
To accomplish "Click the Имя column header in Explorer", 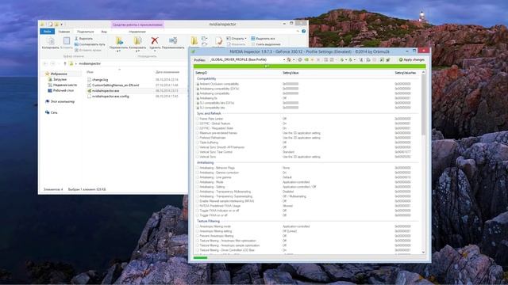I will tap(90, 72).
